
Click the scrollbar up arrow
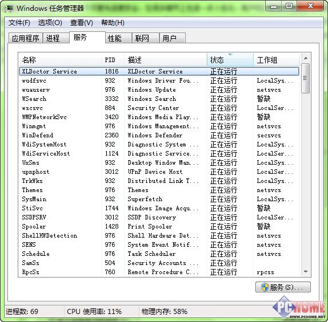(x=306, y=58)
